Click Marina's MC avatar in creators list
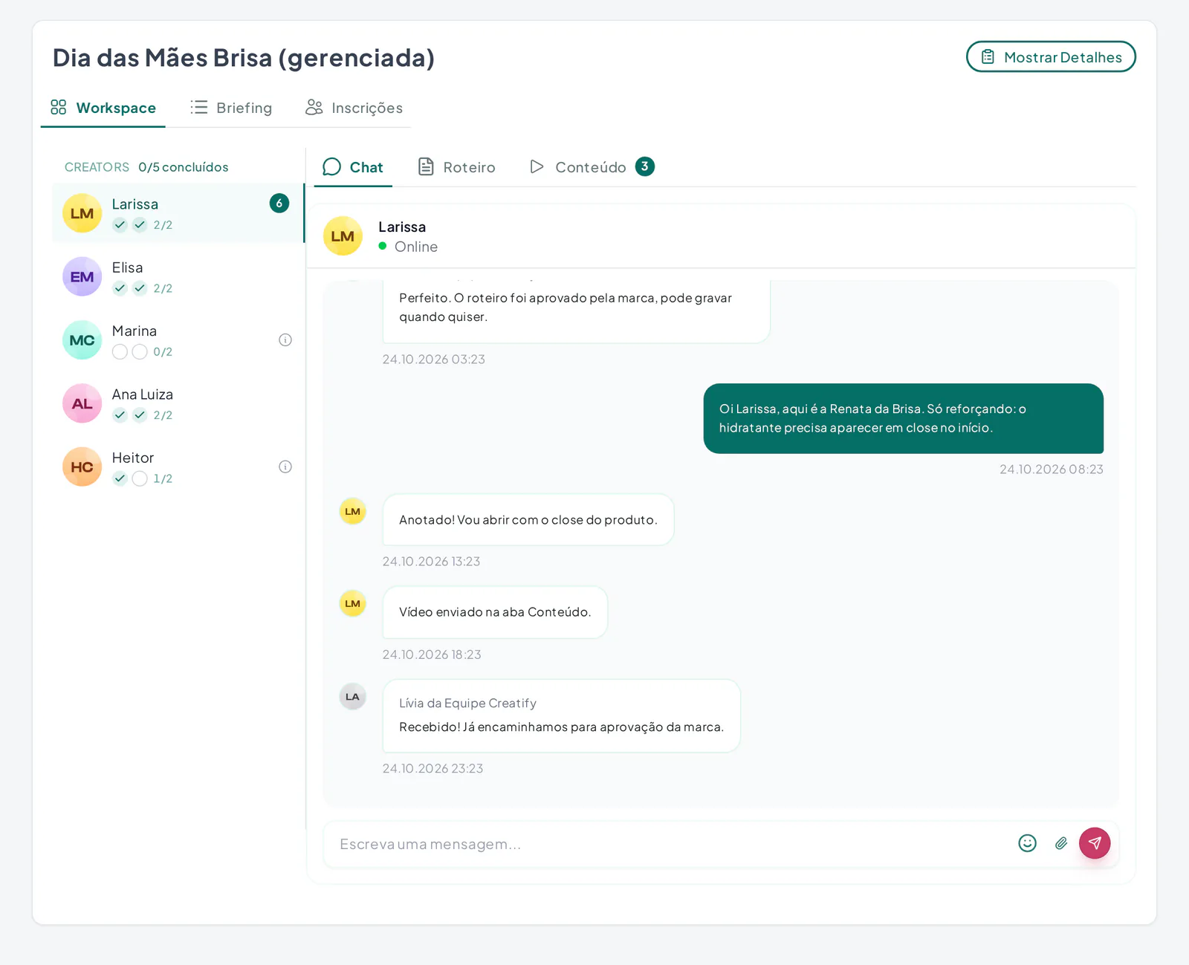Viewport: 1189px width, 965px height. (x=82, y=340)
